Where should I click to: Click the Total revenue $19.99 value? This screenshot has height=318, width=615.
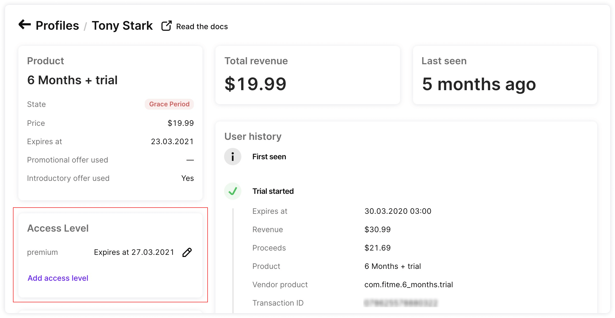[x=255, y=84]
